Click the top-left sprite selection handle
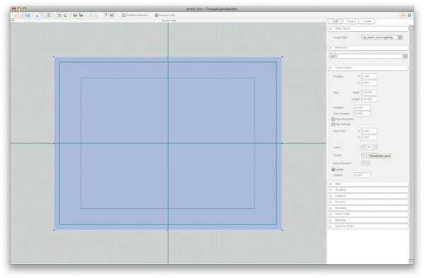Screen dimensions: 424x278 click(x=54, y=56)
